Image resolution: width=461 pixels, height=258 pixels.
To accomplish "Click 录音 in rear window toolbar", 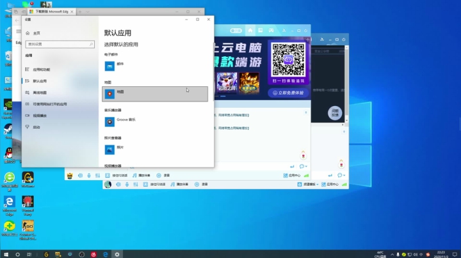I will 201,185.
